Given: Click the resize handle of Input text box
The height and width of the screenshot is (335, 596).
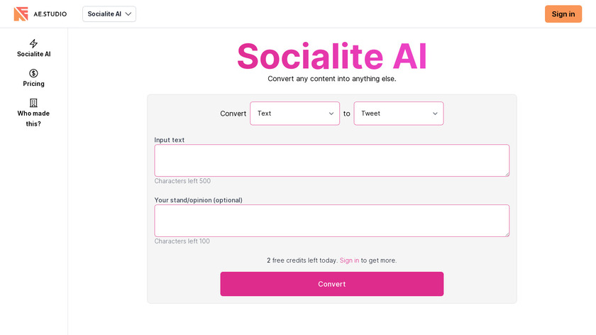Looking at the screenshot, I should pos(506,173).
